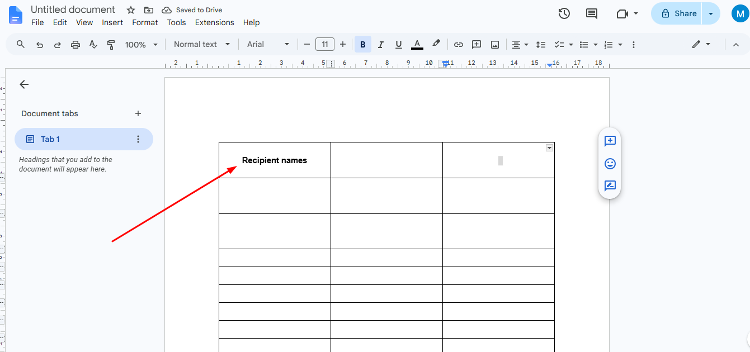Open more toolbar options (three dots)
The image size is (750, 352).
[x=634, y=45]
